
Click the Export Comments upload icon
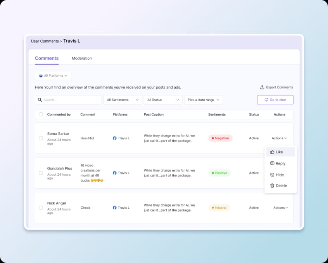pyautogui.click(x=262, y=87)
